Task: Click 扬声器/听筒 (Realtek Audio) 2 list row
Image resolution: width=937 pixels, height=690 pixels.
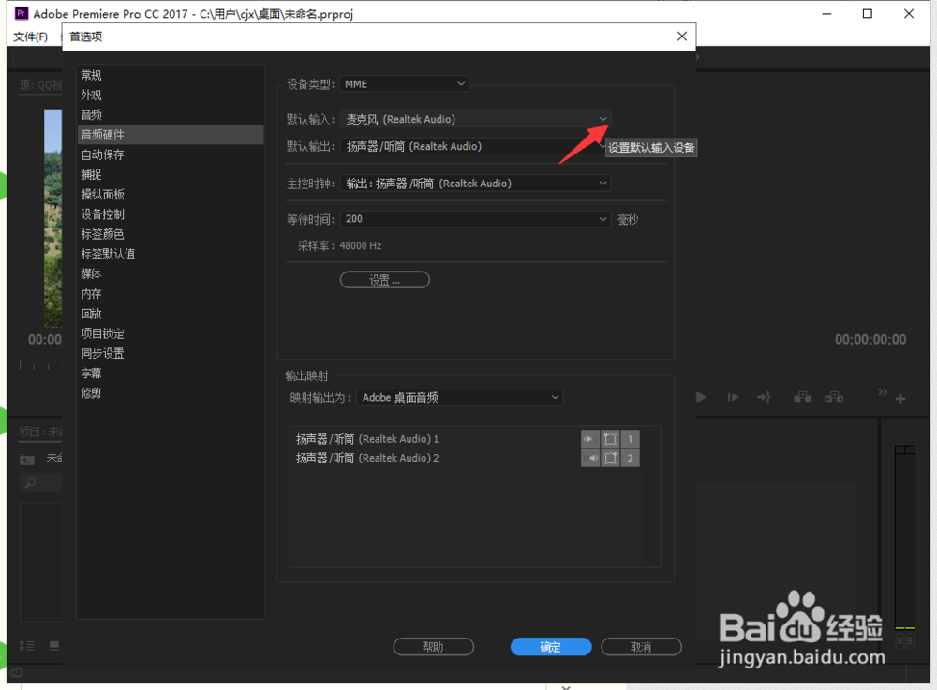Action: coord(468,459)
